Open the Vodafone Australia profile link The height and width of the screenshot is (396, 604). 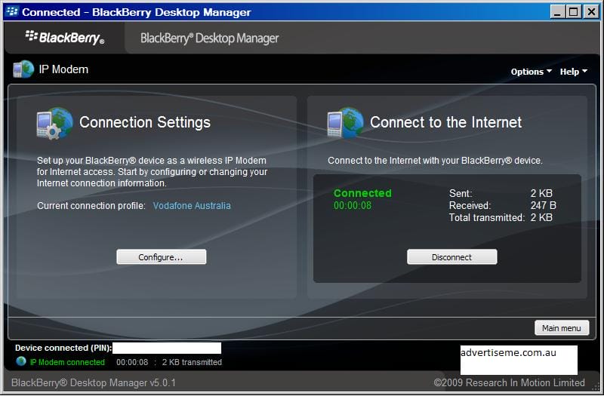tap(192, 206)
